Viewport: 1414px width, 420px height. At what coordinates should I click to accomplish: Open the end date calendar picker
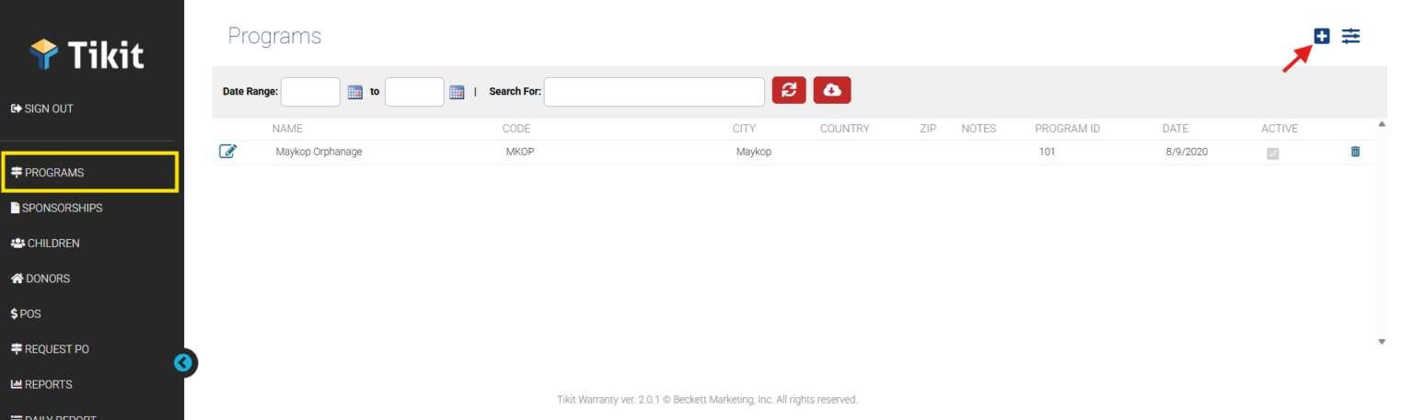pos(457,92)
